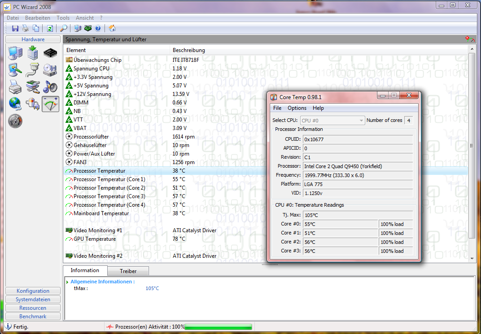
Task: Click the Copy toolbar icon
Action: tap(36, 29)
